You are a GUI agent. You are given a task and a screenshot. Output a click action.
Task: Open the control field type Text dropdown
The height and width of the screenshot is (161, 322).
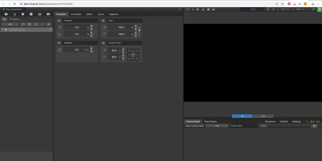(217, 126)
